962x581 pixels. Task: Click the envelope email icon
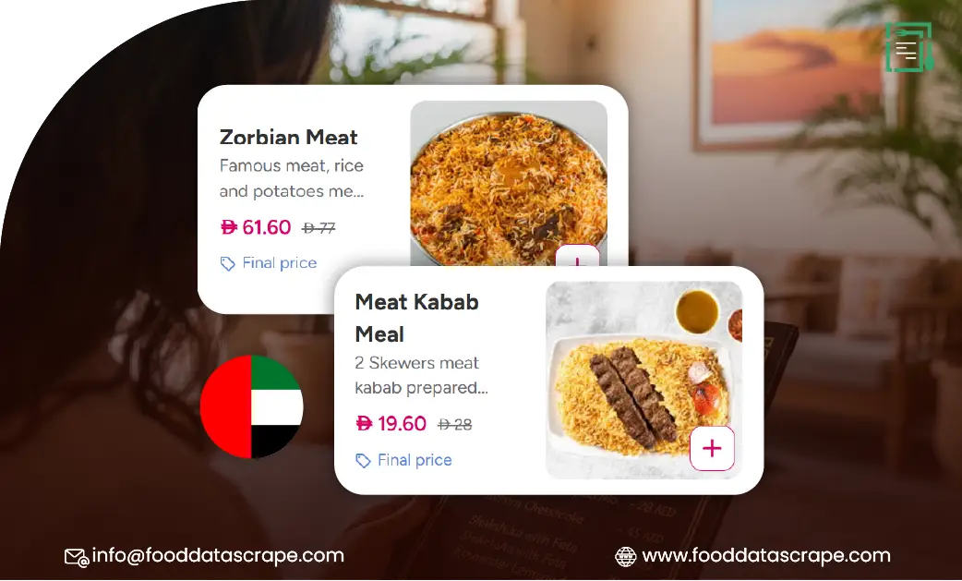76,557
